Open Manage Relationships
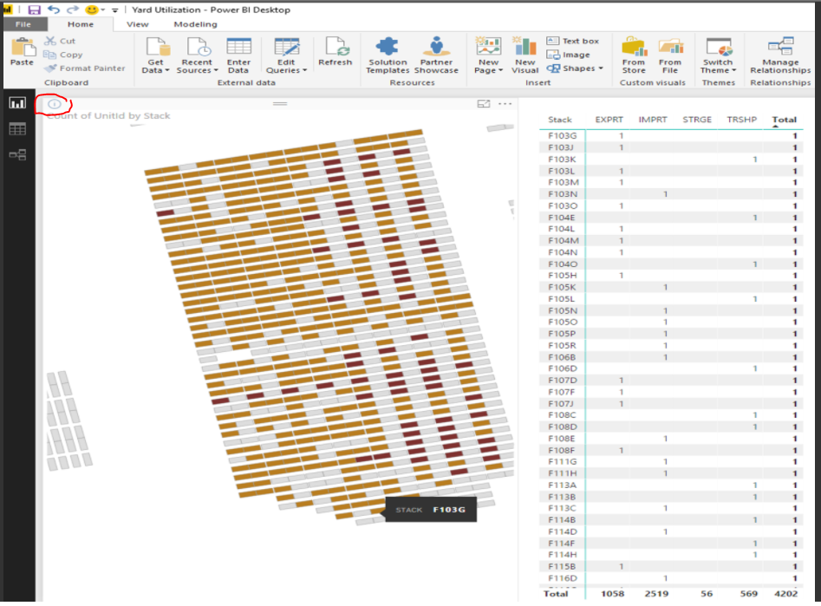 click(780, 55)
